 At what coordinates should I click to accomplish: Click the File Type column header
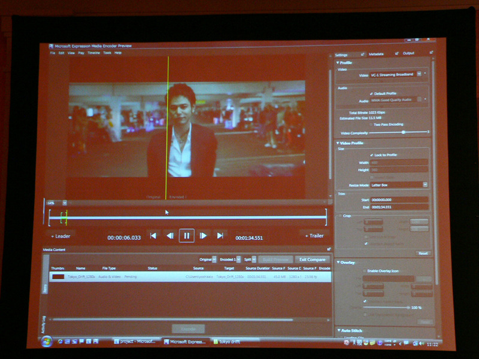click(x=109, y=268)
